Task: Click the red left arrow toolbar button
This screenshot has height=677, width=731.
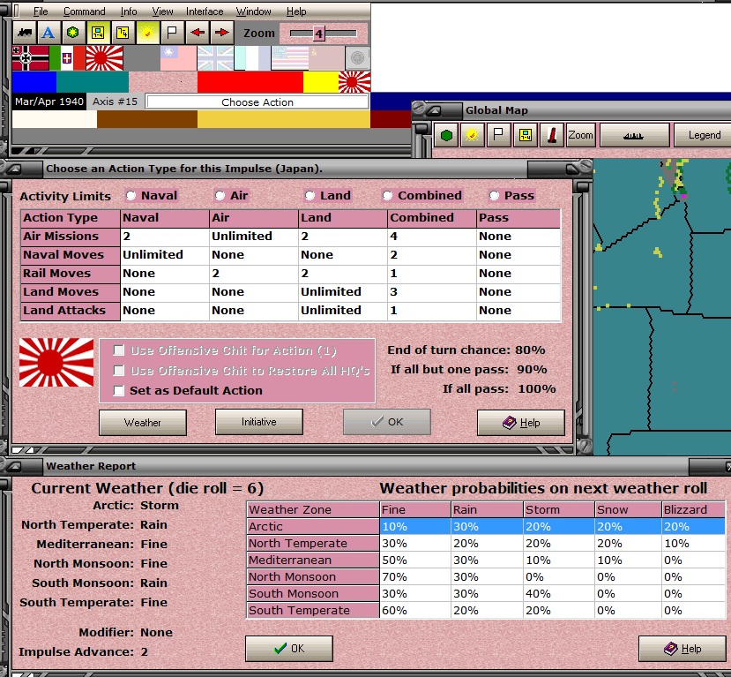Action: [x=198, y=33]
